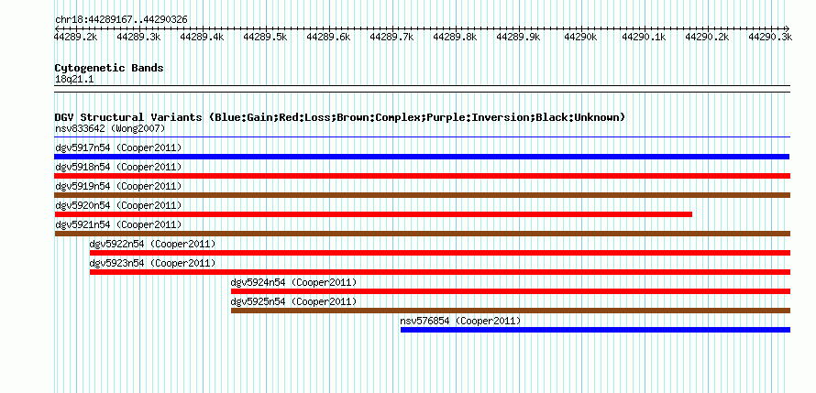Click the 44289.7k ruler tick label
The width and height of the screenshot is (816, 393).
coord(391,37)
